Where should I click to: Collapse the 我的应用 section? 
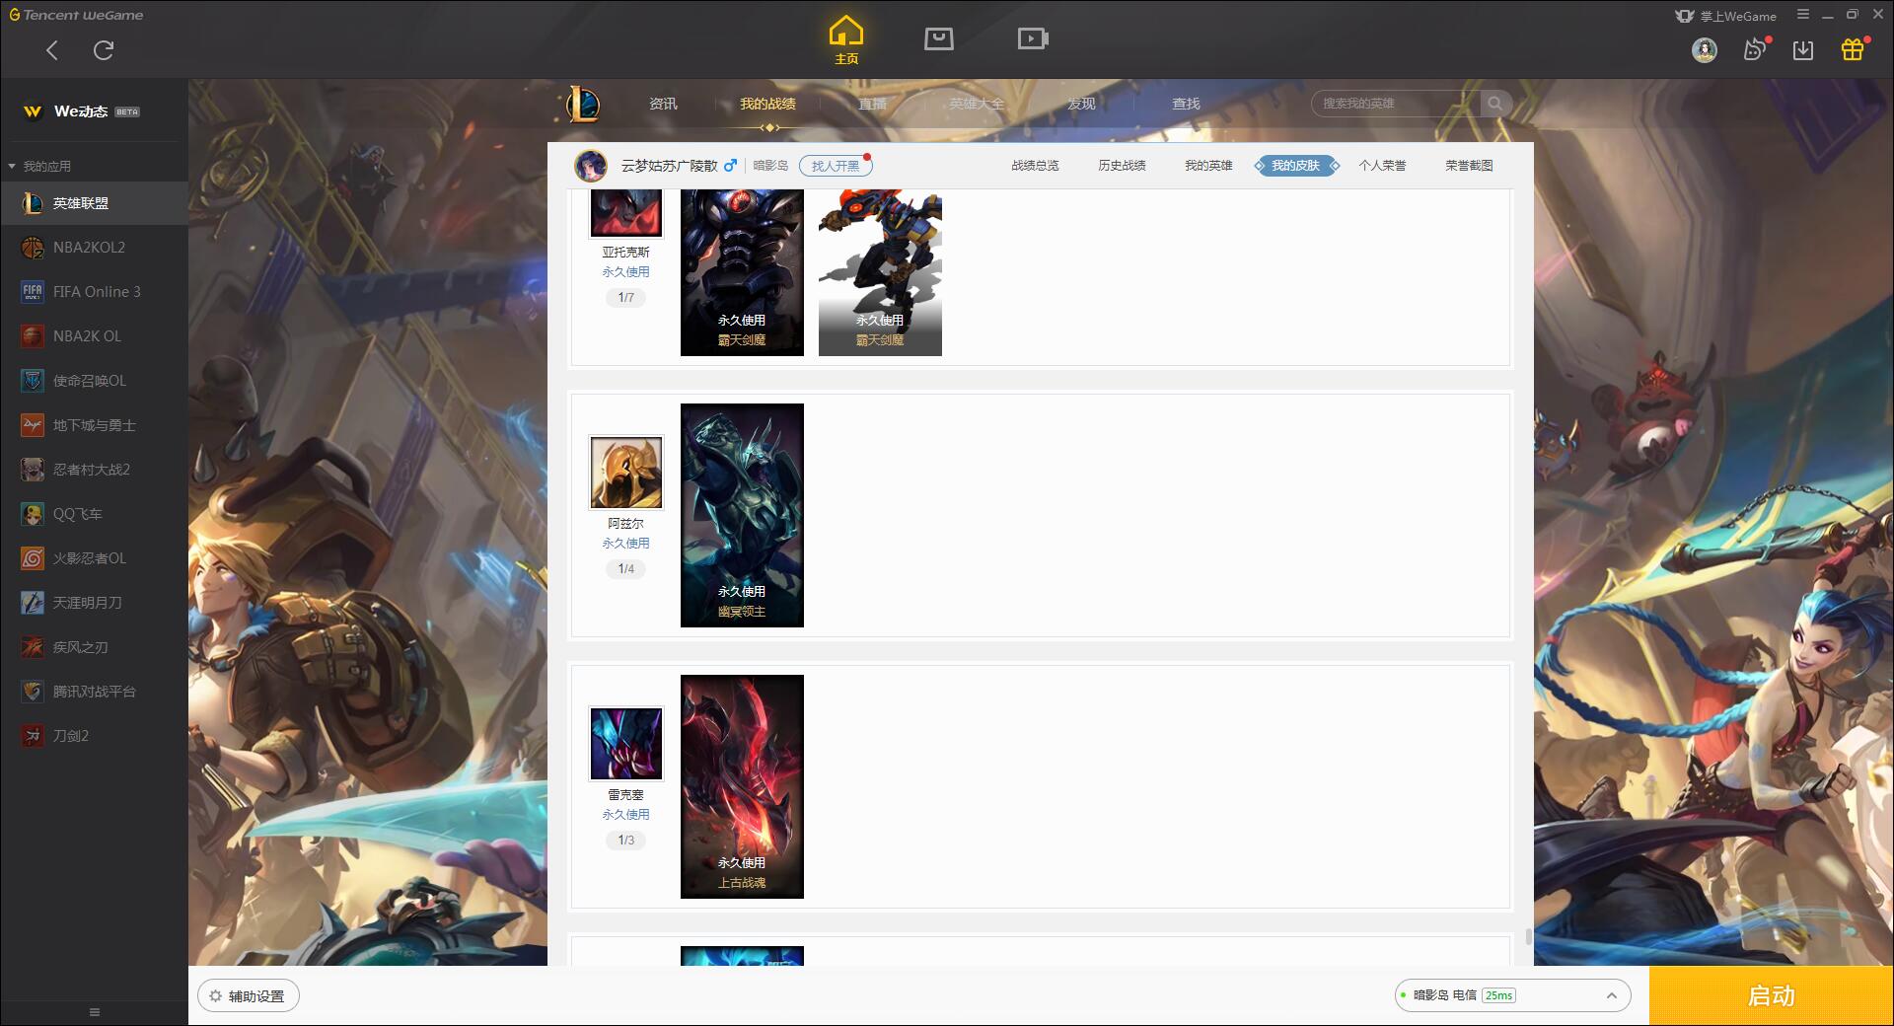point(39,166)
